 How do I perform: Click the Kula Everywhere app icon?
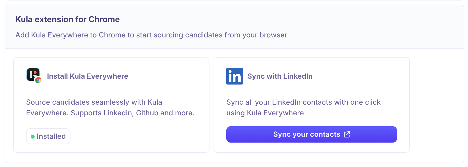point(33,75)
